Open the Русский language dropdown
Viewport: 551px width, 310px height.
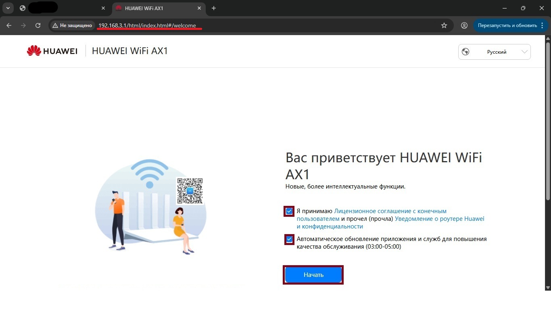tap(495, 52)
